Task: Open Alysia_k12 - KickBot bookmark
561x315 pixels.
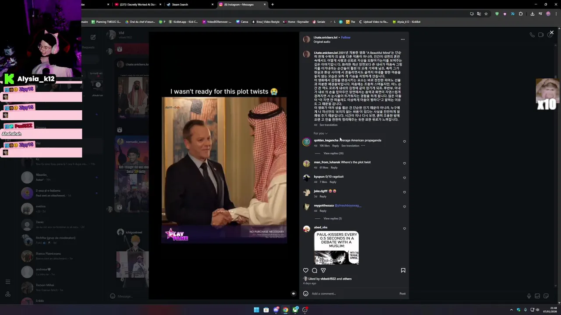Action: point(407,22)
